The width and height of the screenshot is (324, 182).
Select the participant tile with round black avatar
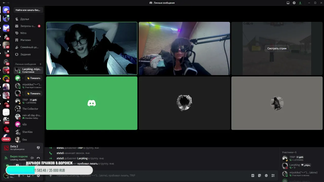(184, 103)
